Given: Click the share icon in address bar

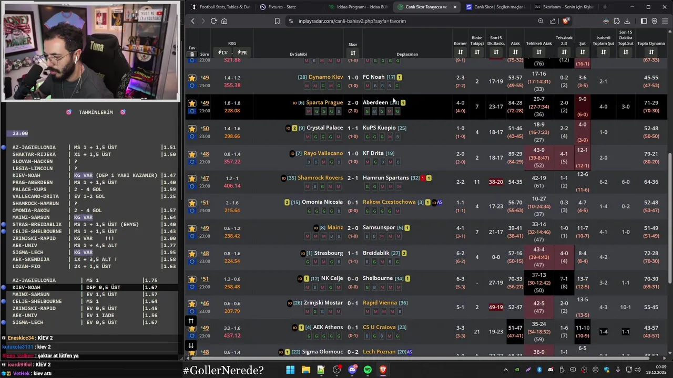Looking at the screenshot, I should (x=553, y=21).
